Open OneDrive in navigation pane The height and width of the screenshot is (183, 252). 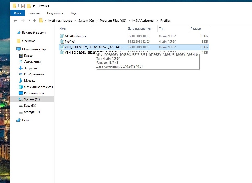(x=29, y=41)
